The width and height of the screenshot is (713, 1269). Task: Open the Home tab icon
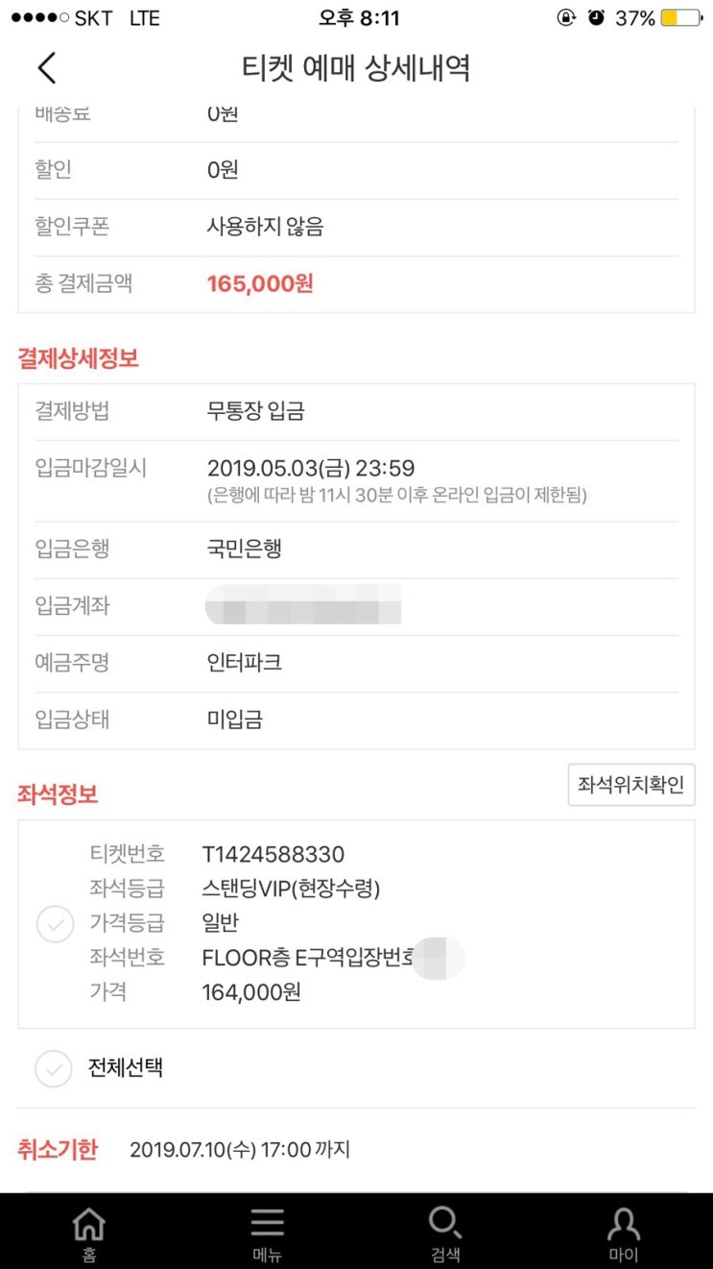[89, 1223]
